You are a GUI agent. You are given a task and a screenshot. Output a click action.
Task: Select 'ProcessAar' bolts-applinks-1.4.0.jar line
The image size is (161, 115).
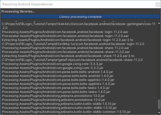click(58, 84)
